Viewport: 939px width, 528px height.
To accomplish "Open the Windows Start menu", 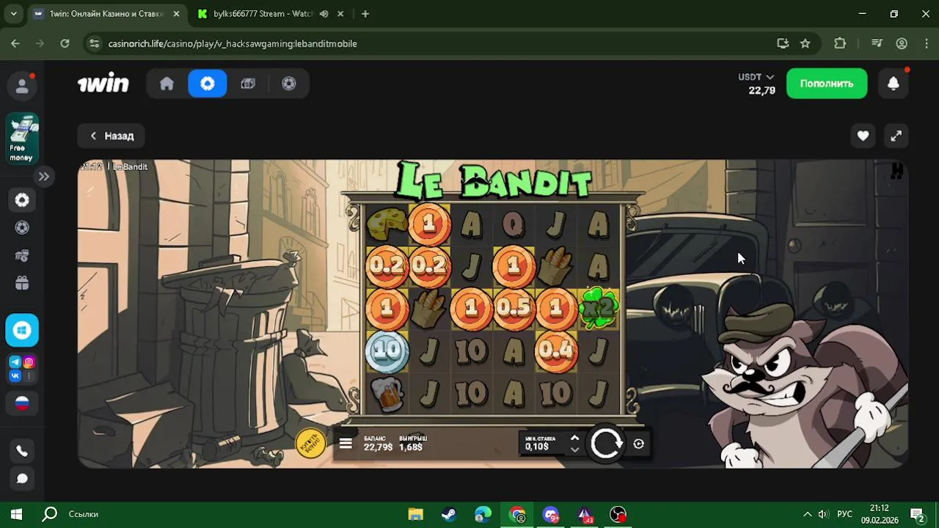I will pyautogui.click(x=17, y=514).
